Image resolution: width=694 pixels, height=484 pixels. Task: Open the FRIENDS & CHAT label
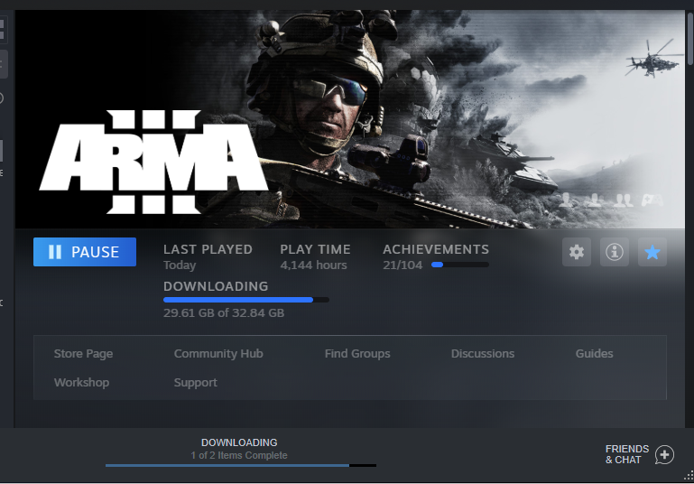[626, 454]
